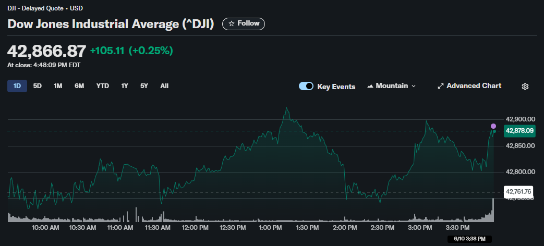The height and width of the screenshot is (246, 544).
Task: Open chart settings gear icon
Action: (x=525, y=87)
